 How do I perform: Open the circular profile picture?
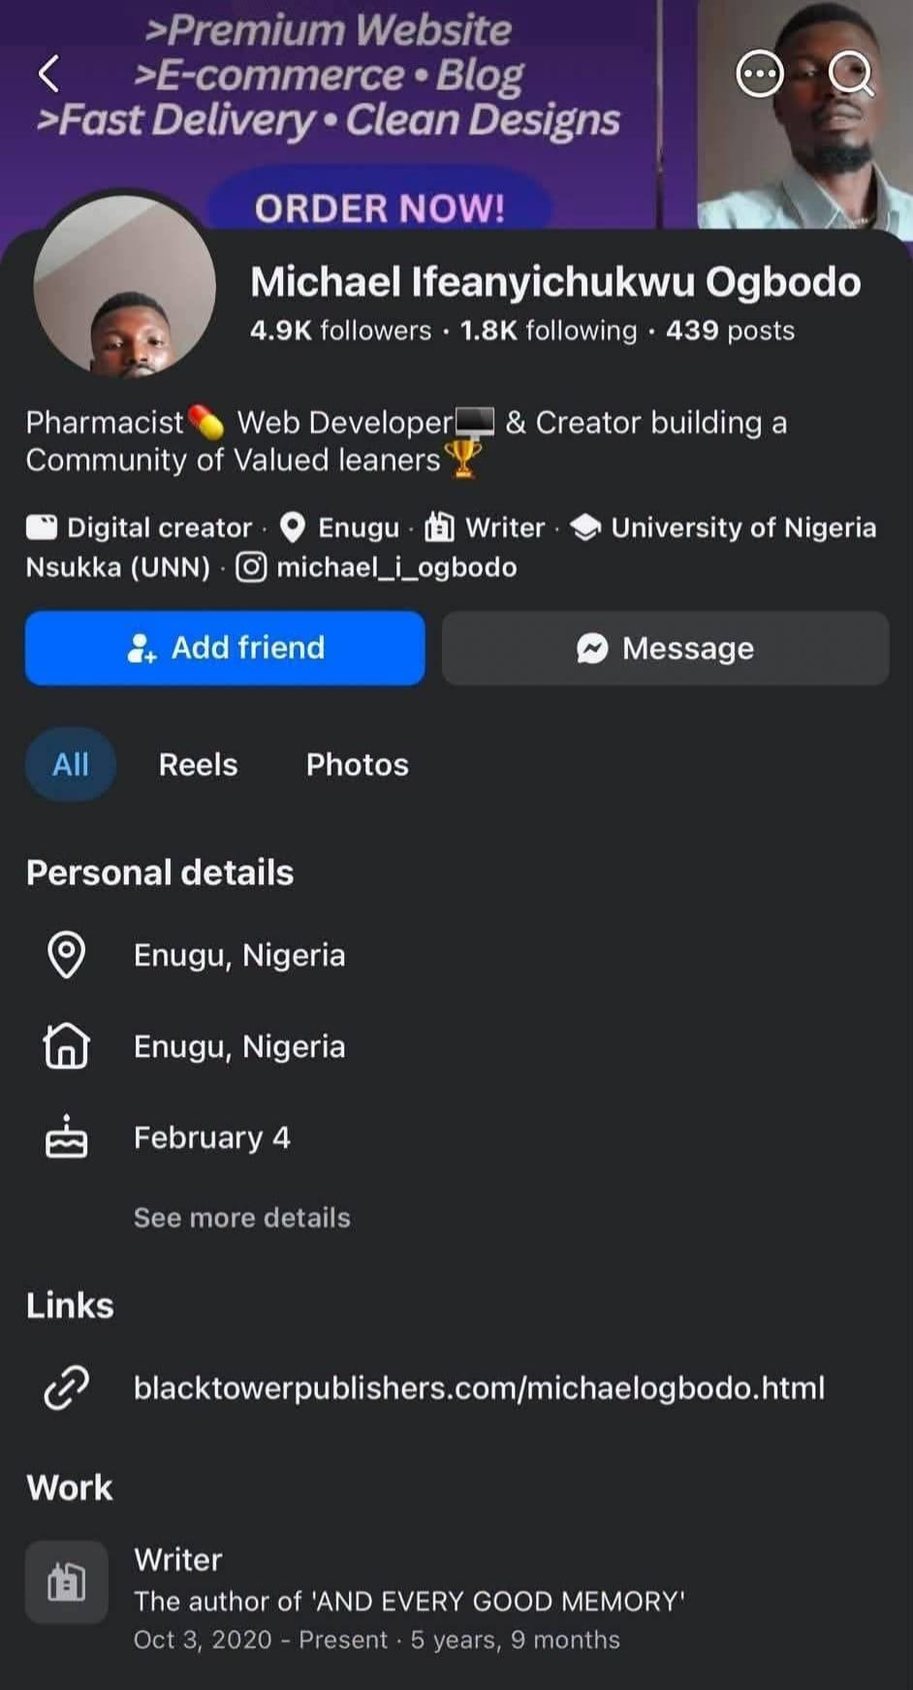click(x=125, y=285)
